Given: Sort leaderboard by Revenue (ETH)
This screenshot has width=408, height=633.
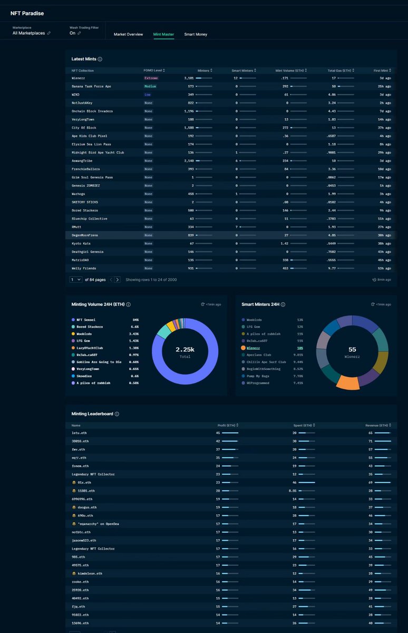Looking at the screenshot, I should tap(379, 425).
